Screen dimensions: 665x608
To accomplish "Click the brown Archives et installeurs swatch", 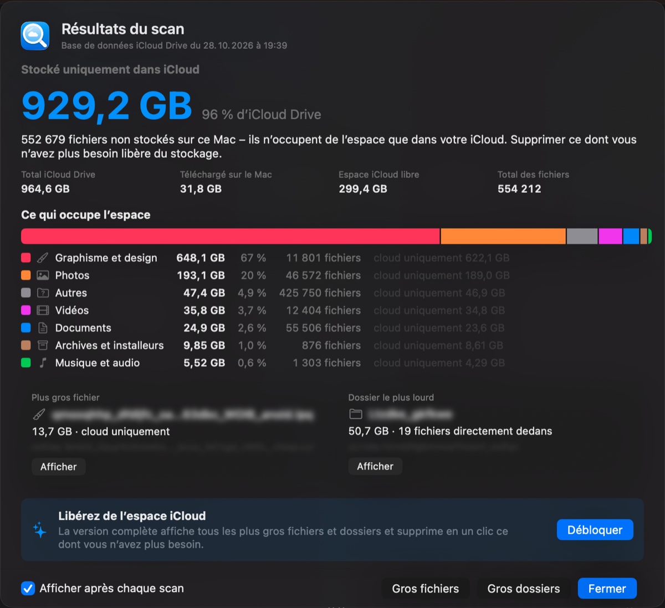I will (26, 345).
